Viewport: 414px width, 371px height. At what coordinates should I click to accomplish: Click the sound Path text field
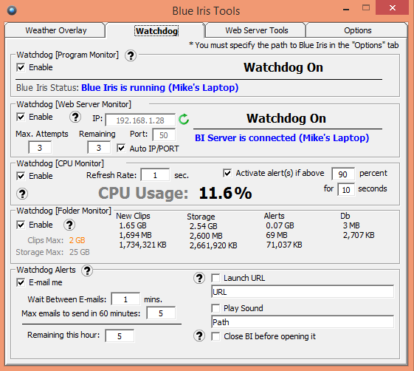coord(303,322)
